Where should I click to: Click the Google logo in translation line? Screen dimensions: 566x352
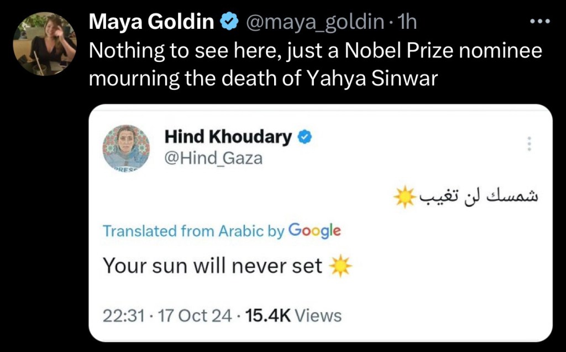tap(315, 231)
